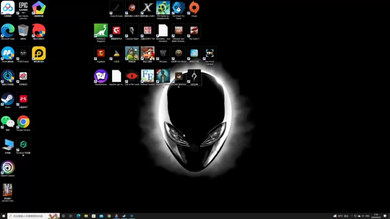Open the Microsoft Edge desktop shortcut
Viewport: 390px width, 219px height.
coord(8,32)
